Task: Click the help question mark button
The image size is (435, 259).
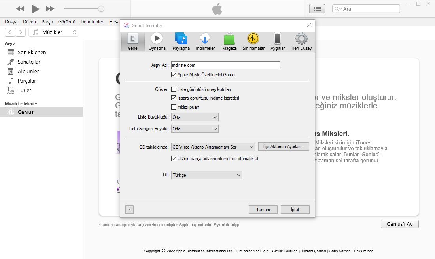Action: tap(129, 209)
